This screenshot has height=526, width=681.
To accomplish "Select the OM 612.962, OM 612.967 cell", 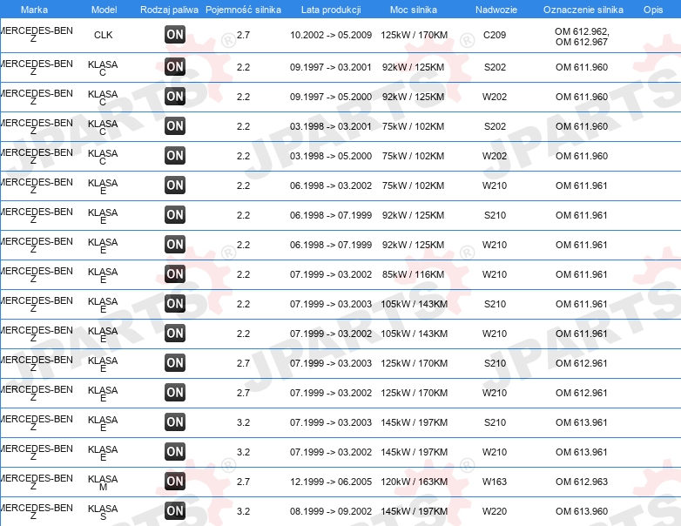I will pyautogui.click(x=582, y=37).
